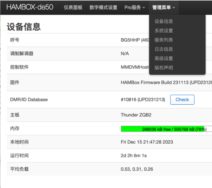212x188 pixels.
Task: Expand the Pro服务 dropdown menu
Action: [135, 8]
